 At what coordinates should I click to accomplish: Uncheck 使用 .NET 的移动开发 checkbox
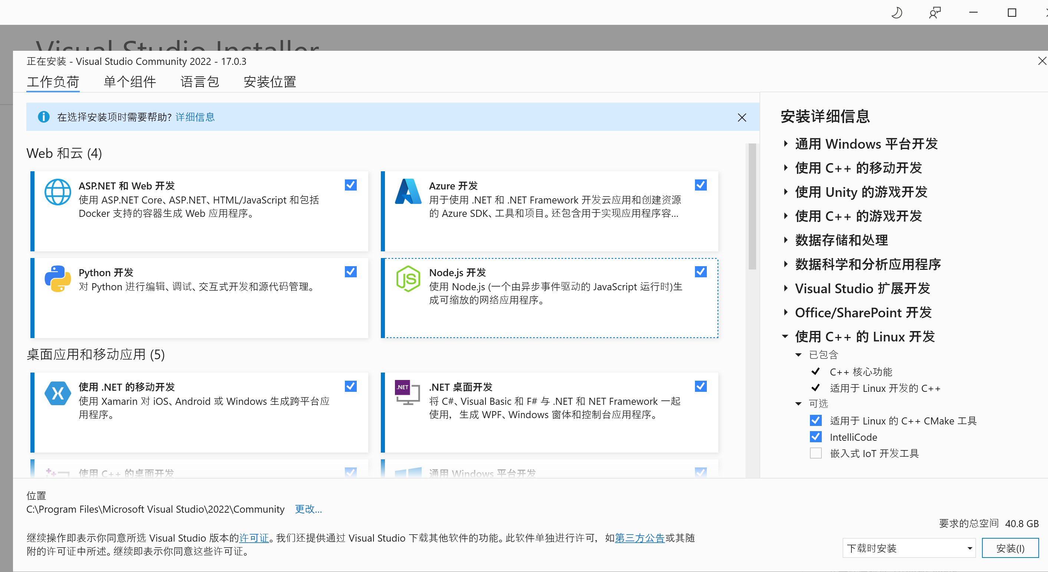point(351,386)
